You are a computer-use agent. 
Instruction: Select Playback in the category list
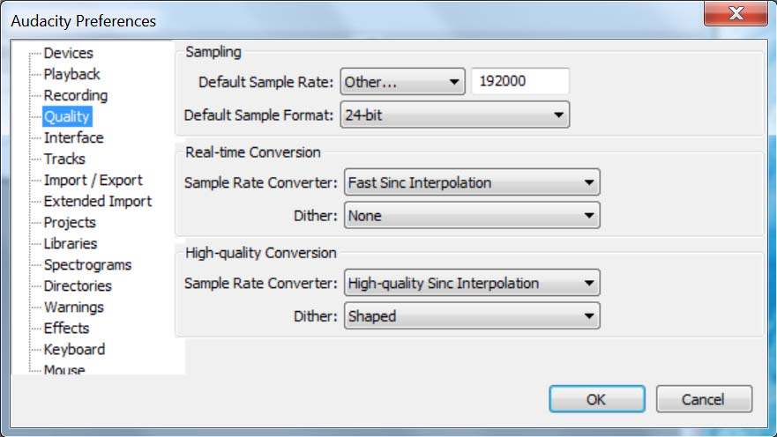[71, 74]
